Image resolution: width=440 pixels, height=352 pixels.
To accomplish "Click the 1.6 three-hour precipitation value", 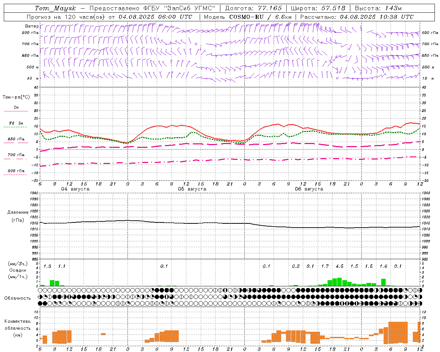I will tap(383, 266).
